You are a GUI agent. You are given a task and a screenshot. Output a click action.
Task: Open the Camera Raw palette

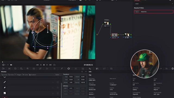3,69
